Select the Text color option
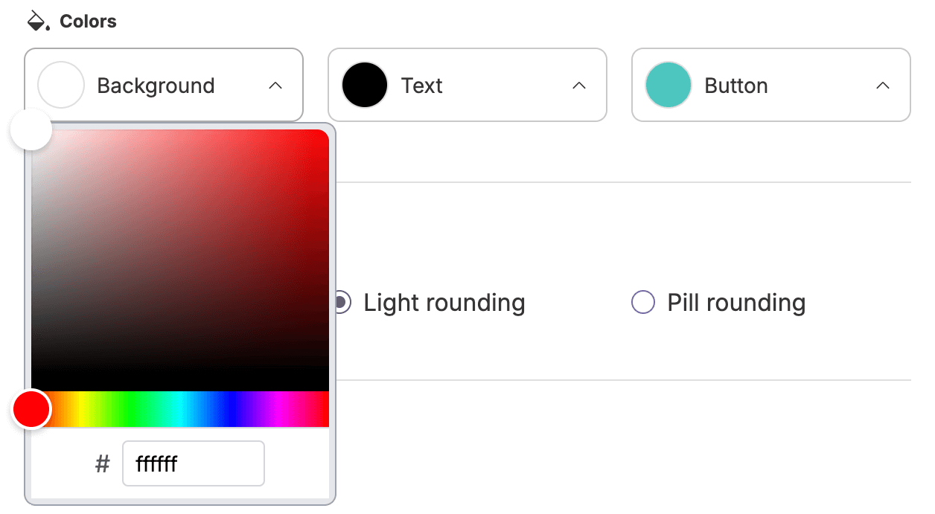The width and height of the screenshot is (935, 514). pos(422,86)
